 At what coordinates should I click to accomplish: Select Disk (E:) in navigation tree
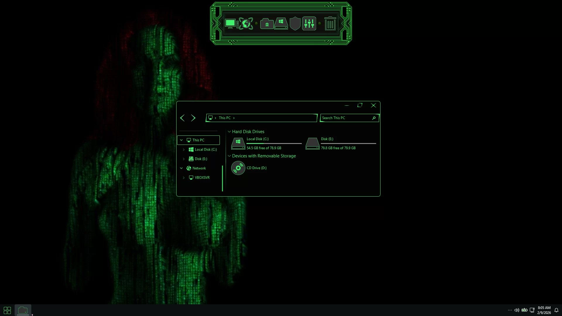click(x=201, y=159)
